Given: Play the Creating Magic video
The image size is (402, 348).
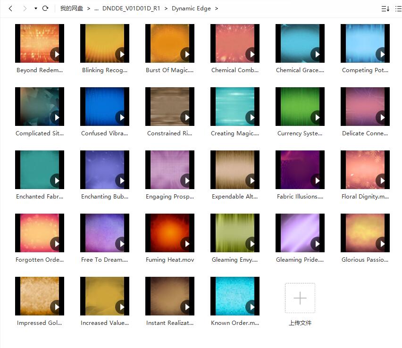Looking at the screenshot, I should click(x=252, y=117).
